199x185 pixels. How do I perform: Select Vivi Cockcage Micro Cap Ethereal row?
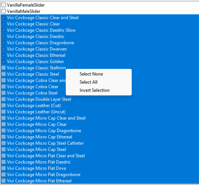click(x=40, y=137)
